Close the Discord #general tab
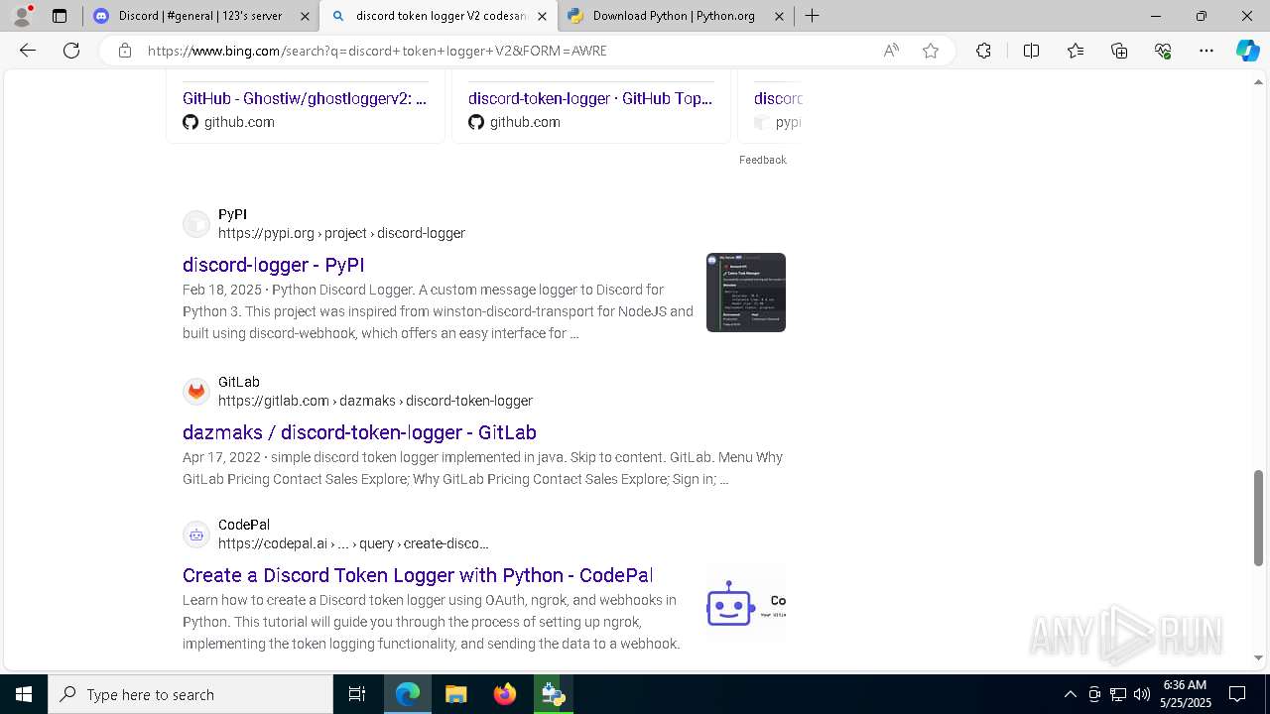 coord(305,16)
